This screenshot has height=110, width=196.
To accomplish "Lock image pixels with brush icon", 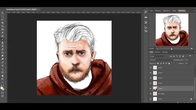I will coord(161,63).
